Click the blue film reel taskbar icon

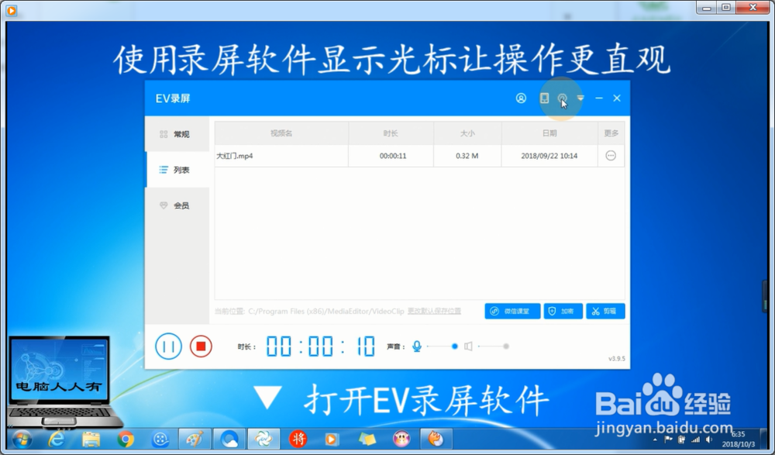[x=160, y=439]
